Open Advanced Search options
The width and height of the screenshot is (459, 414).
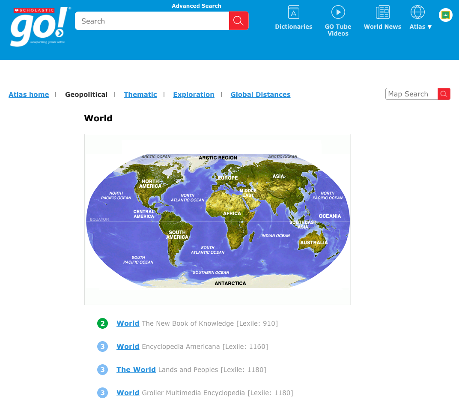point(197,6)
